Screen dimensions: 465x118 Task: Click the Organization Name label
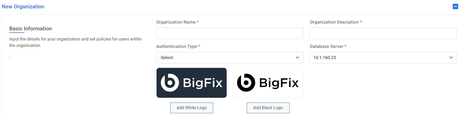[x=176, y=22]
